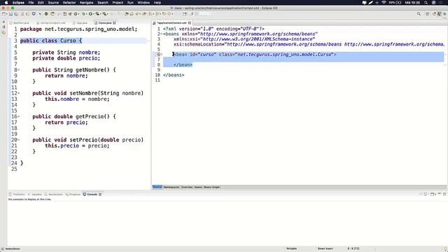448x252 pixels.
Task: Open the Apple menu
Action: (6, 3)
